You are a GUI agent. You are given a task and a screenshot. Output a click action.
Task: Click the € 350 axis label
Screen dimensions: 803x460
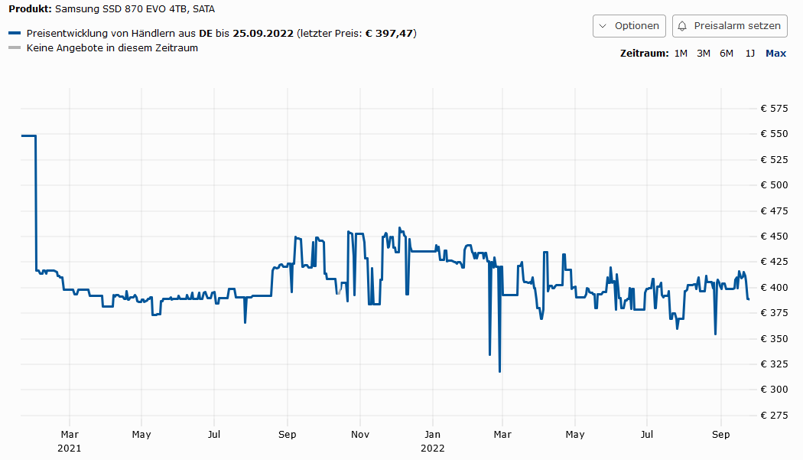774,338
